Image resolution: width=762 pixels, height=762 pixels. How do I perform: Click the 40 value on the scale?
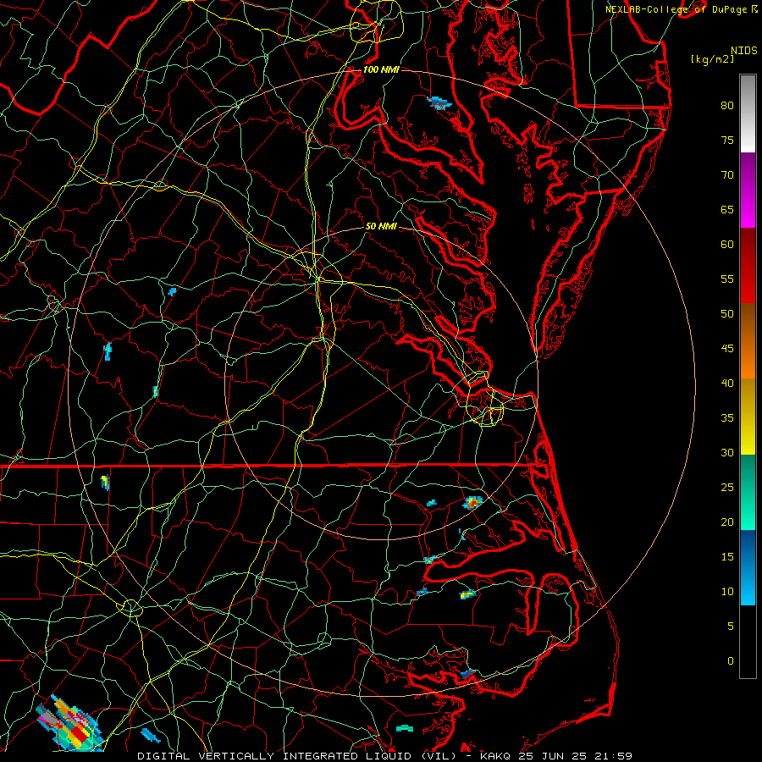click(x=727, y=383)
